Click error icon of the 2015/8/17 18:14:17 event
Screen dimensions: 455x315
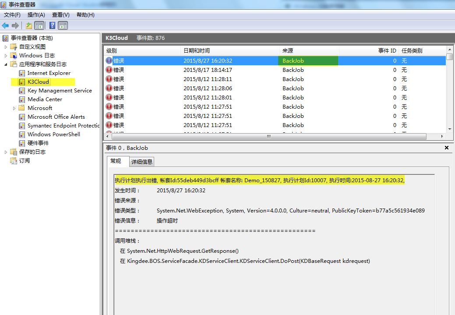[109, 70]
